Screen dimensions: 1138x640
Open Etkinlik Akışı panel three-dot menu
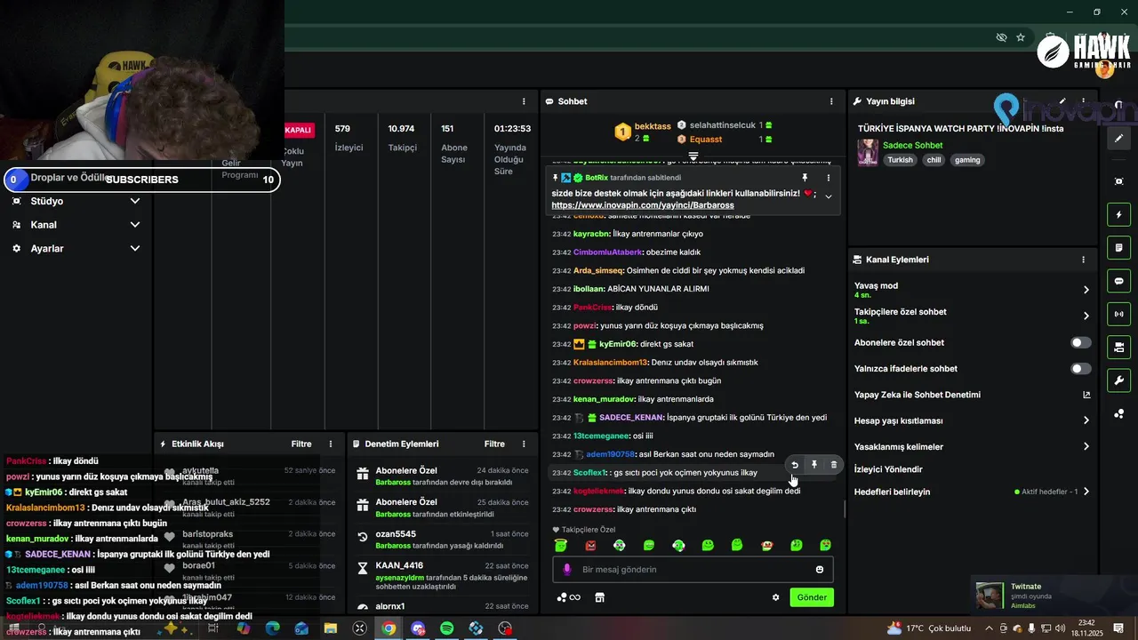[331, 444]
